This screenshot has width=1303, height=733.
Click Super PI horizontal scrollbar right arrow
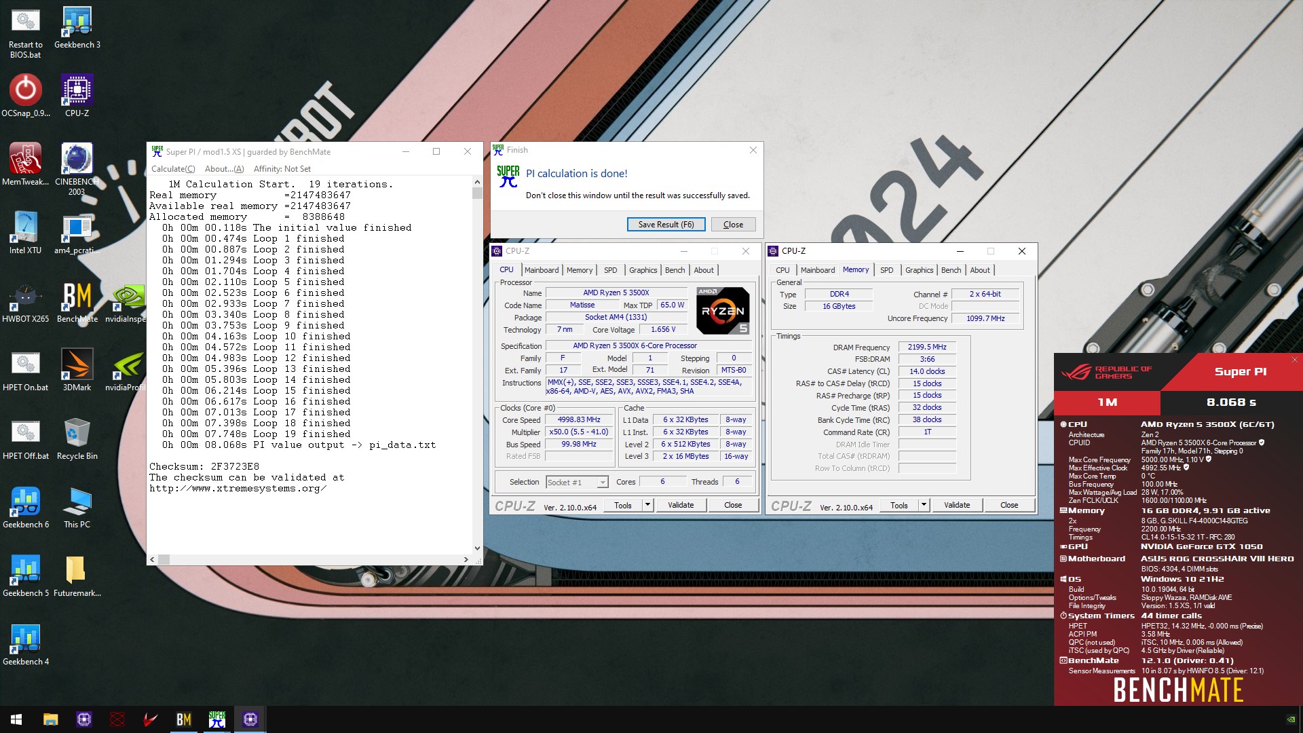click(466, 560)
